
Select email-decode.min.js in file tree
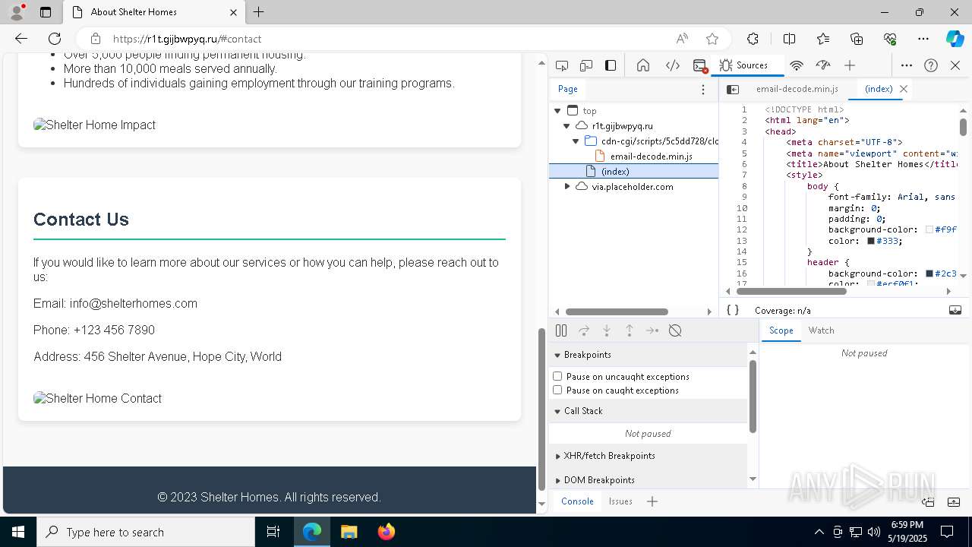click(x=651, y=157)
